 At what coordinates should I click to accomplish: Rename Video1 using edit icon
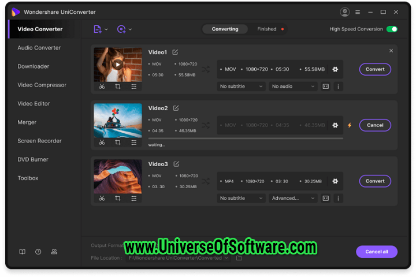pos(175,52)
